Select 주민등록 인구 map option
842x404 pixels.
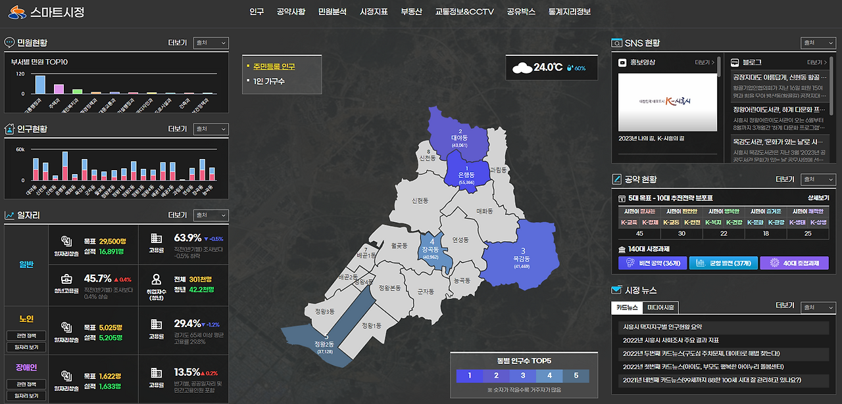pos(274,66)
